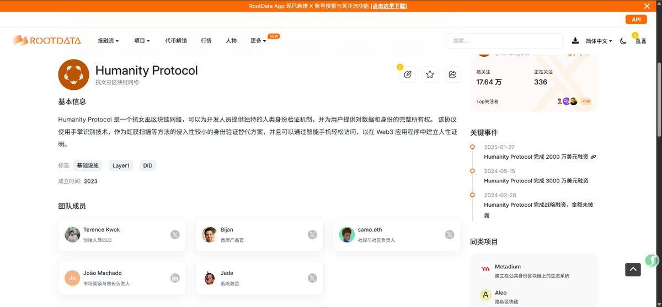
Task: Open the 行情 menu item
Action: [x=206, y=41]
